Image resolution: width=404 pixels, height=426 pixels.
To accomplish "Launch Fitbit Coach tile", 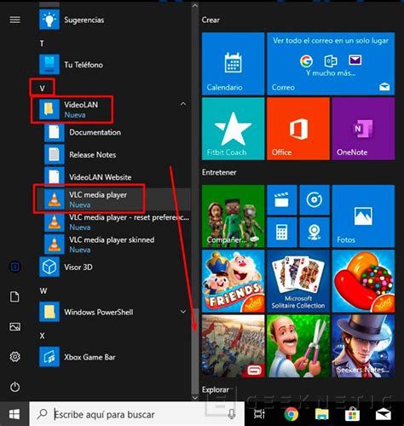I will (x=233, y=129).
